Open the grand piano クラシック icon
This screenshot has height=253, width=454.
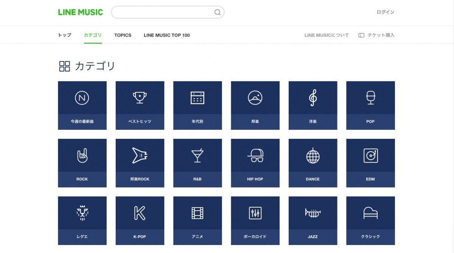tap(370, 213)
